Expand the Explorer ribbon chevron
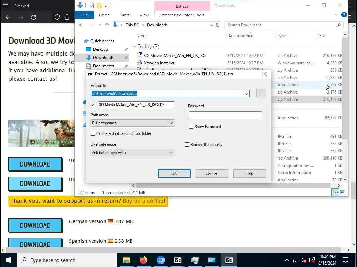This screenshot has width=357, height=267. click(x=336, y=15)
